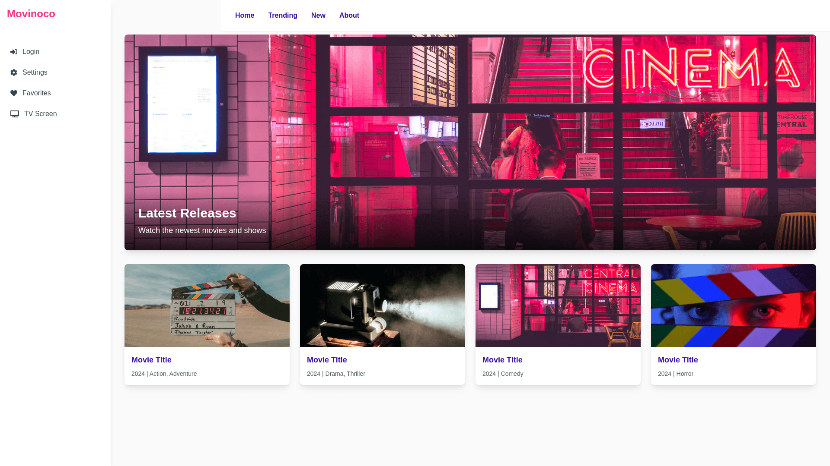Select TV Screen in the sidebar
The width and height of the screenshot is (830, 466).
[x=40, y=114]
